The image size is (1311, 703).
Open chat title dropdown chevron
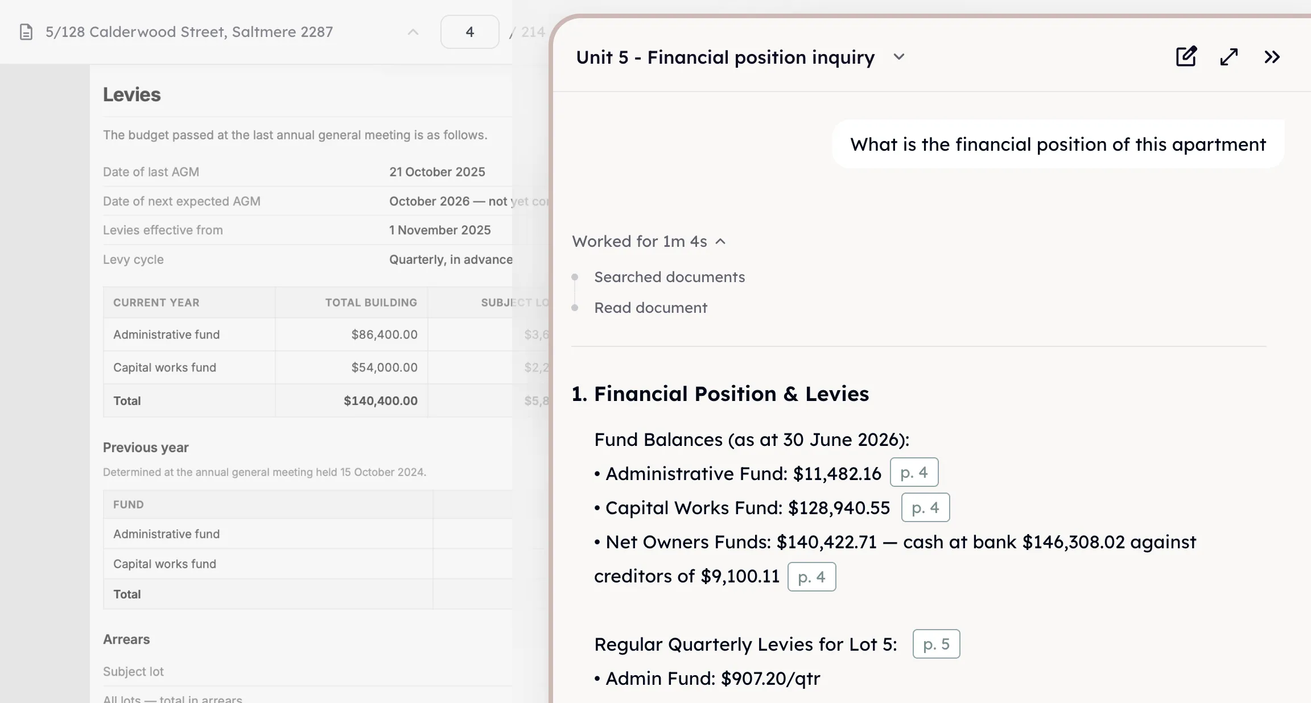899,57
